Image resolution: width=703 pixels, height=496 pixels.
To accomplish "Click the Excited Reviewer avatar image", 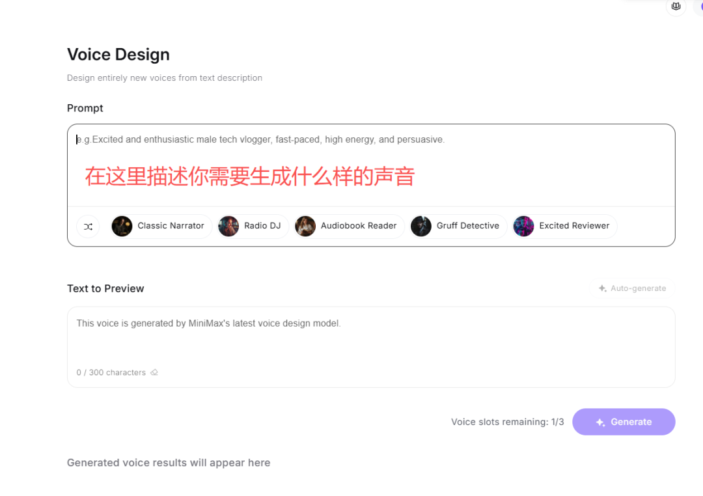I will 523,226.
